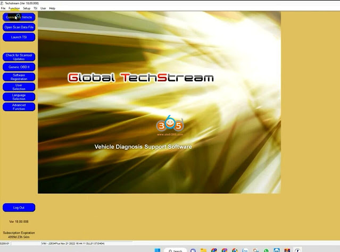Click the taskbar Search box
The height and width of the screenshot is (252, 340).
(175, 250)
